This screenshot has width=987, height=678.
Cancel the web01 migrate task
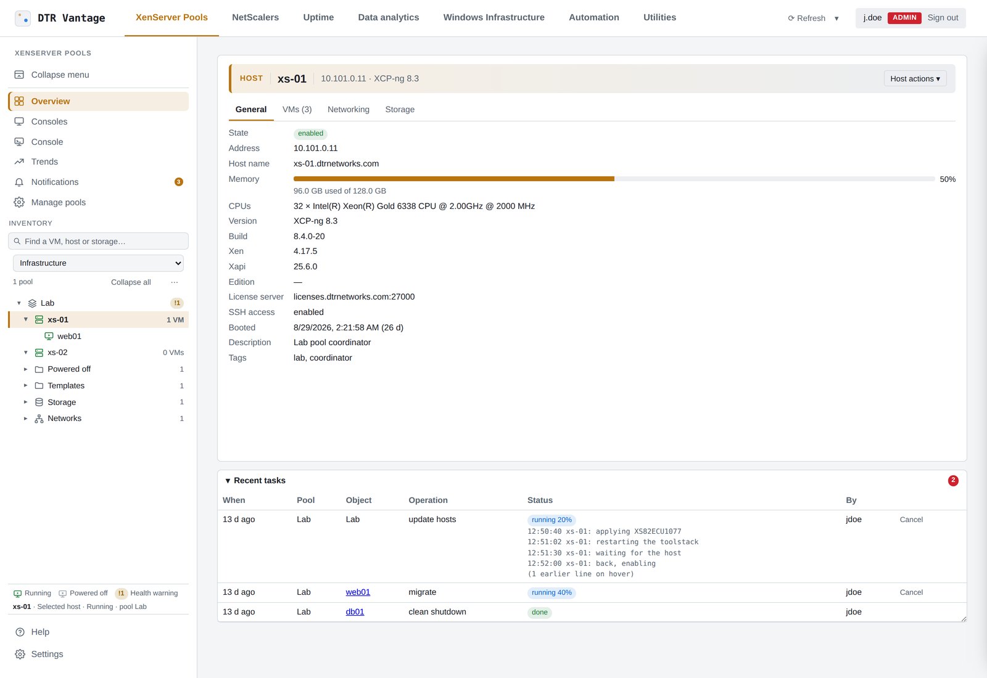tap(911, 592)
